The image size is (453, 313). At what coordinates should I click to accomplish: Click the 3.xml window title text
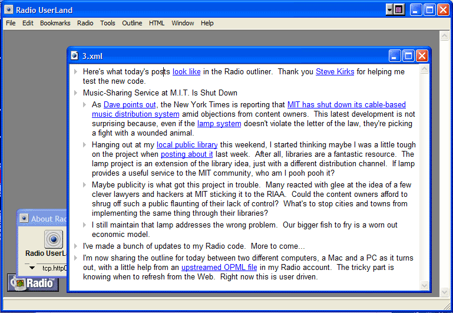click(92, 56)
